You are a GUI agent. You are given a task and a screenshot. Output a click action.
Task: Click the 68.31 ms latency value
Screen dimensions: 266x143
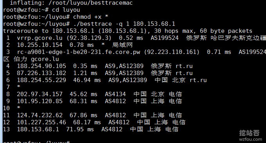[x=83, y=101]
